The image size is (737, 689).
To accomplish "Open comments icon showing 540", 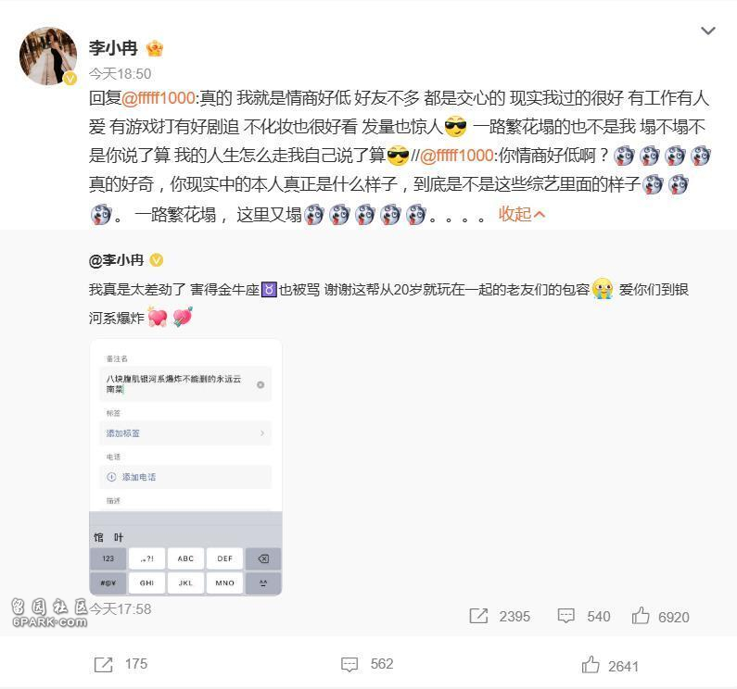I will 565,616.
